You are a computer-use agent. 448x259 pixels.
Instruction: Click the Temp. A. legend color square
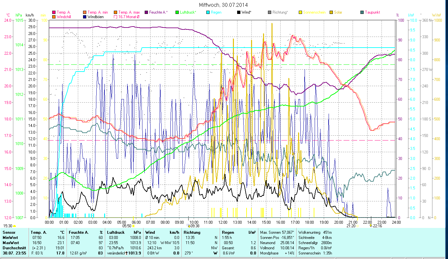(54, 12)
